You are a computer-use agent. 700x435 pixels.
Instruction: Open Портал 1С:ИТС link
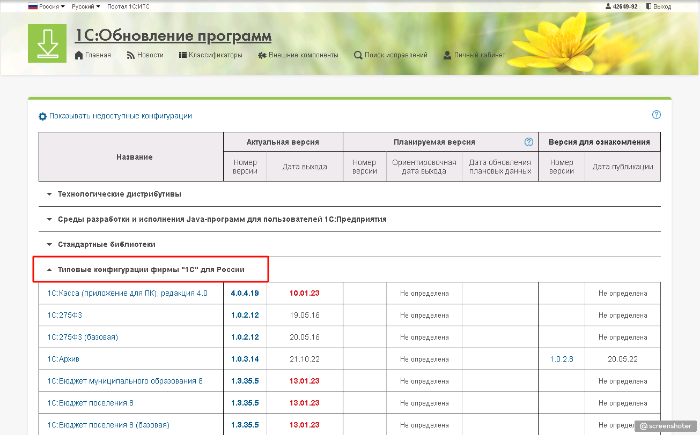[x=128, y=6]
